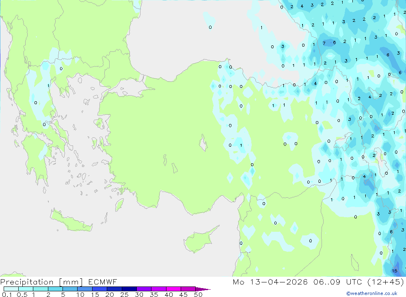Image resolution: width=406 pixels, height=297 pixels.
Task: Open the weatheronline.co.uk copyright link
Action: (x=372, y=293)
